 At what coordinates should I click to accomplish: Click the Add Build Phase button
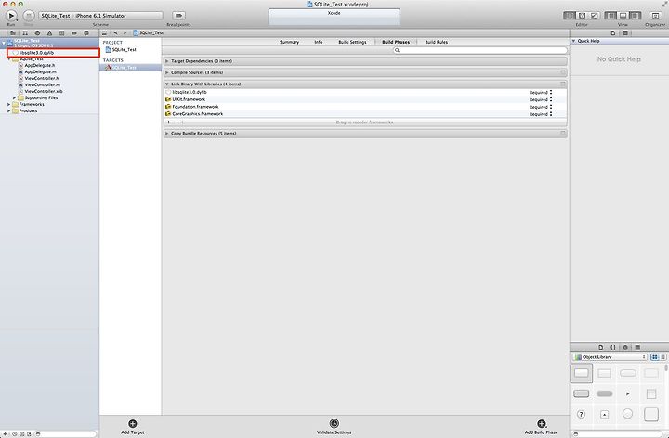(x=541, y=427)
